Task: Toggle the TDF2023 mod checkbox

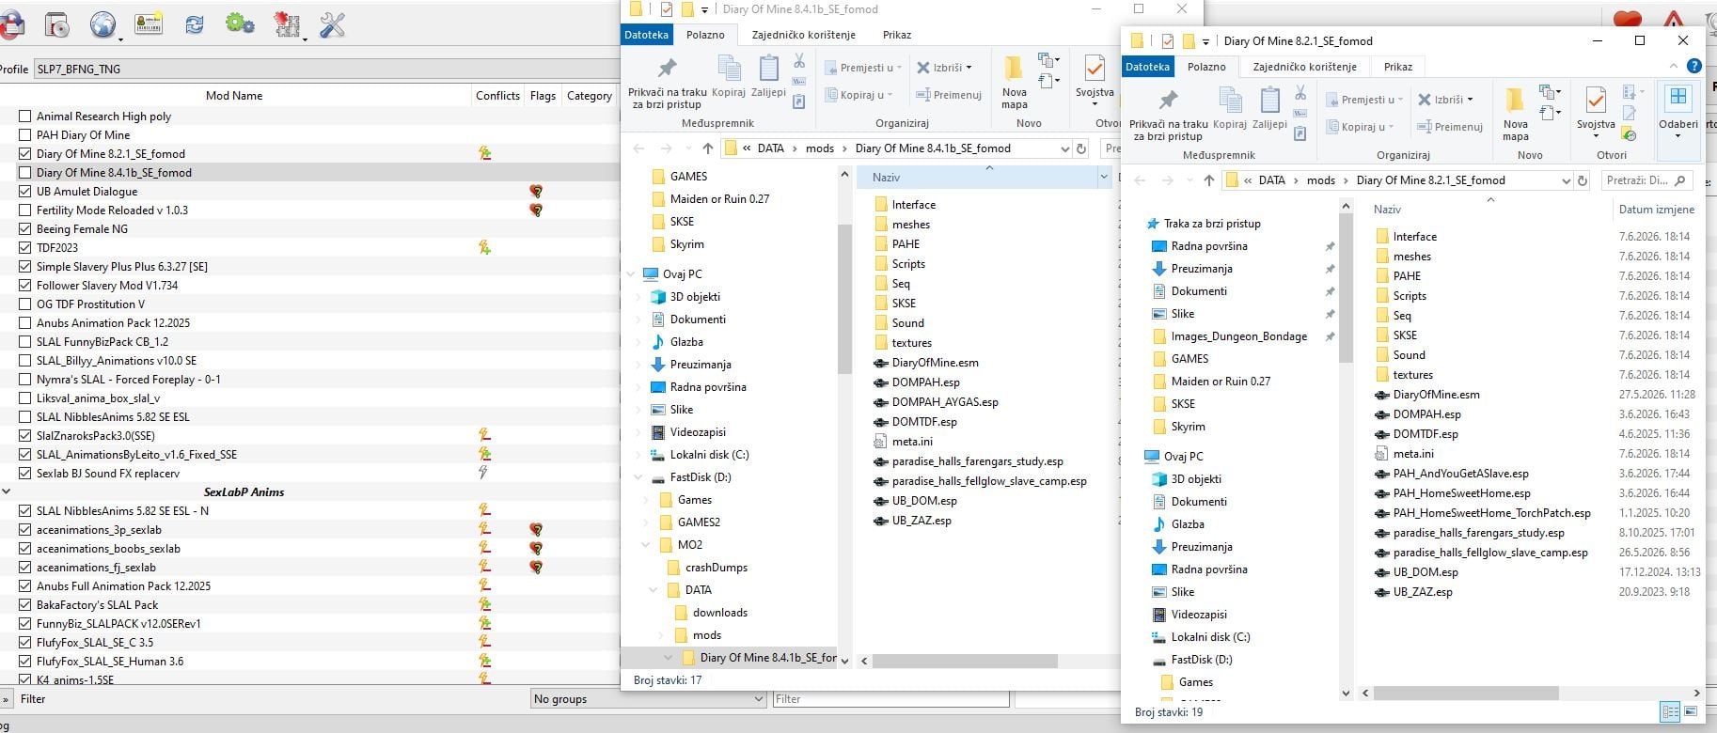Action: (x=25, y=248)
